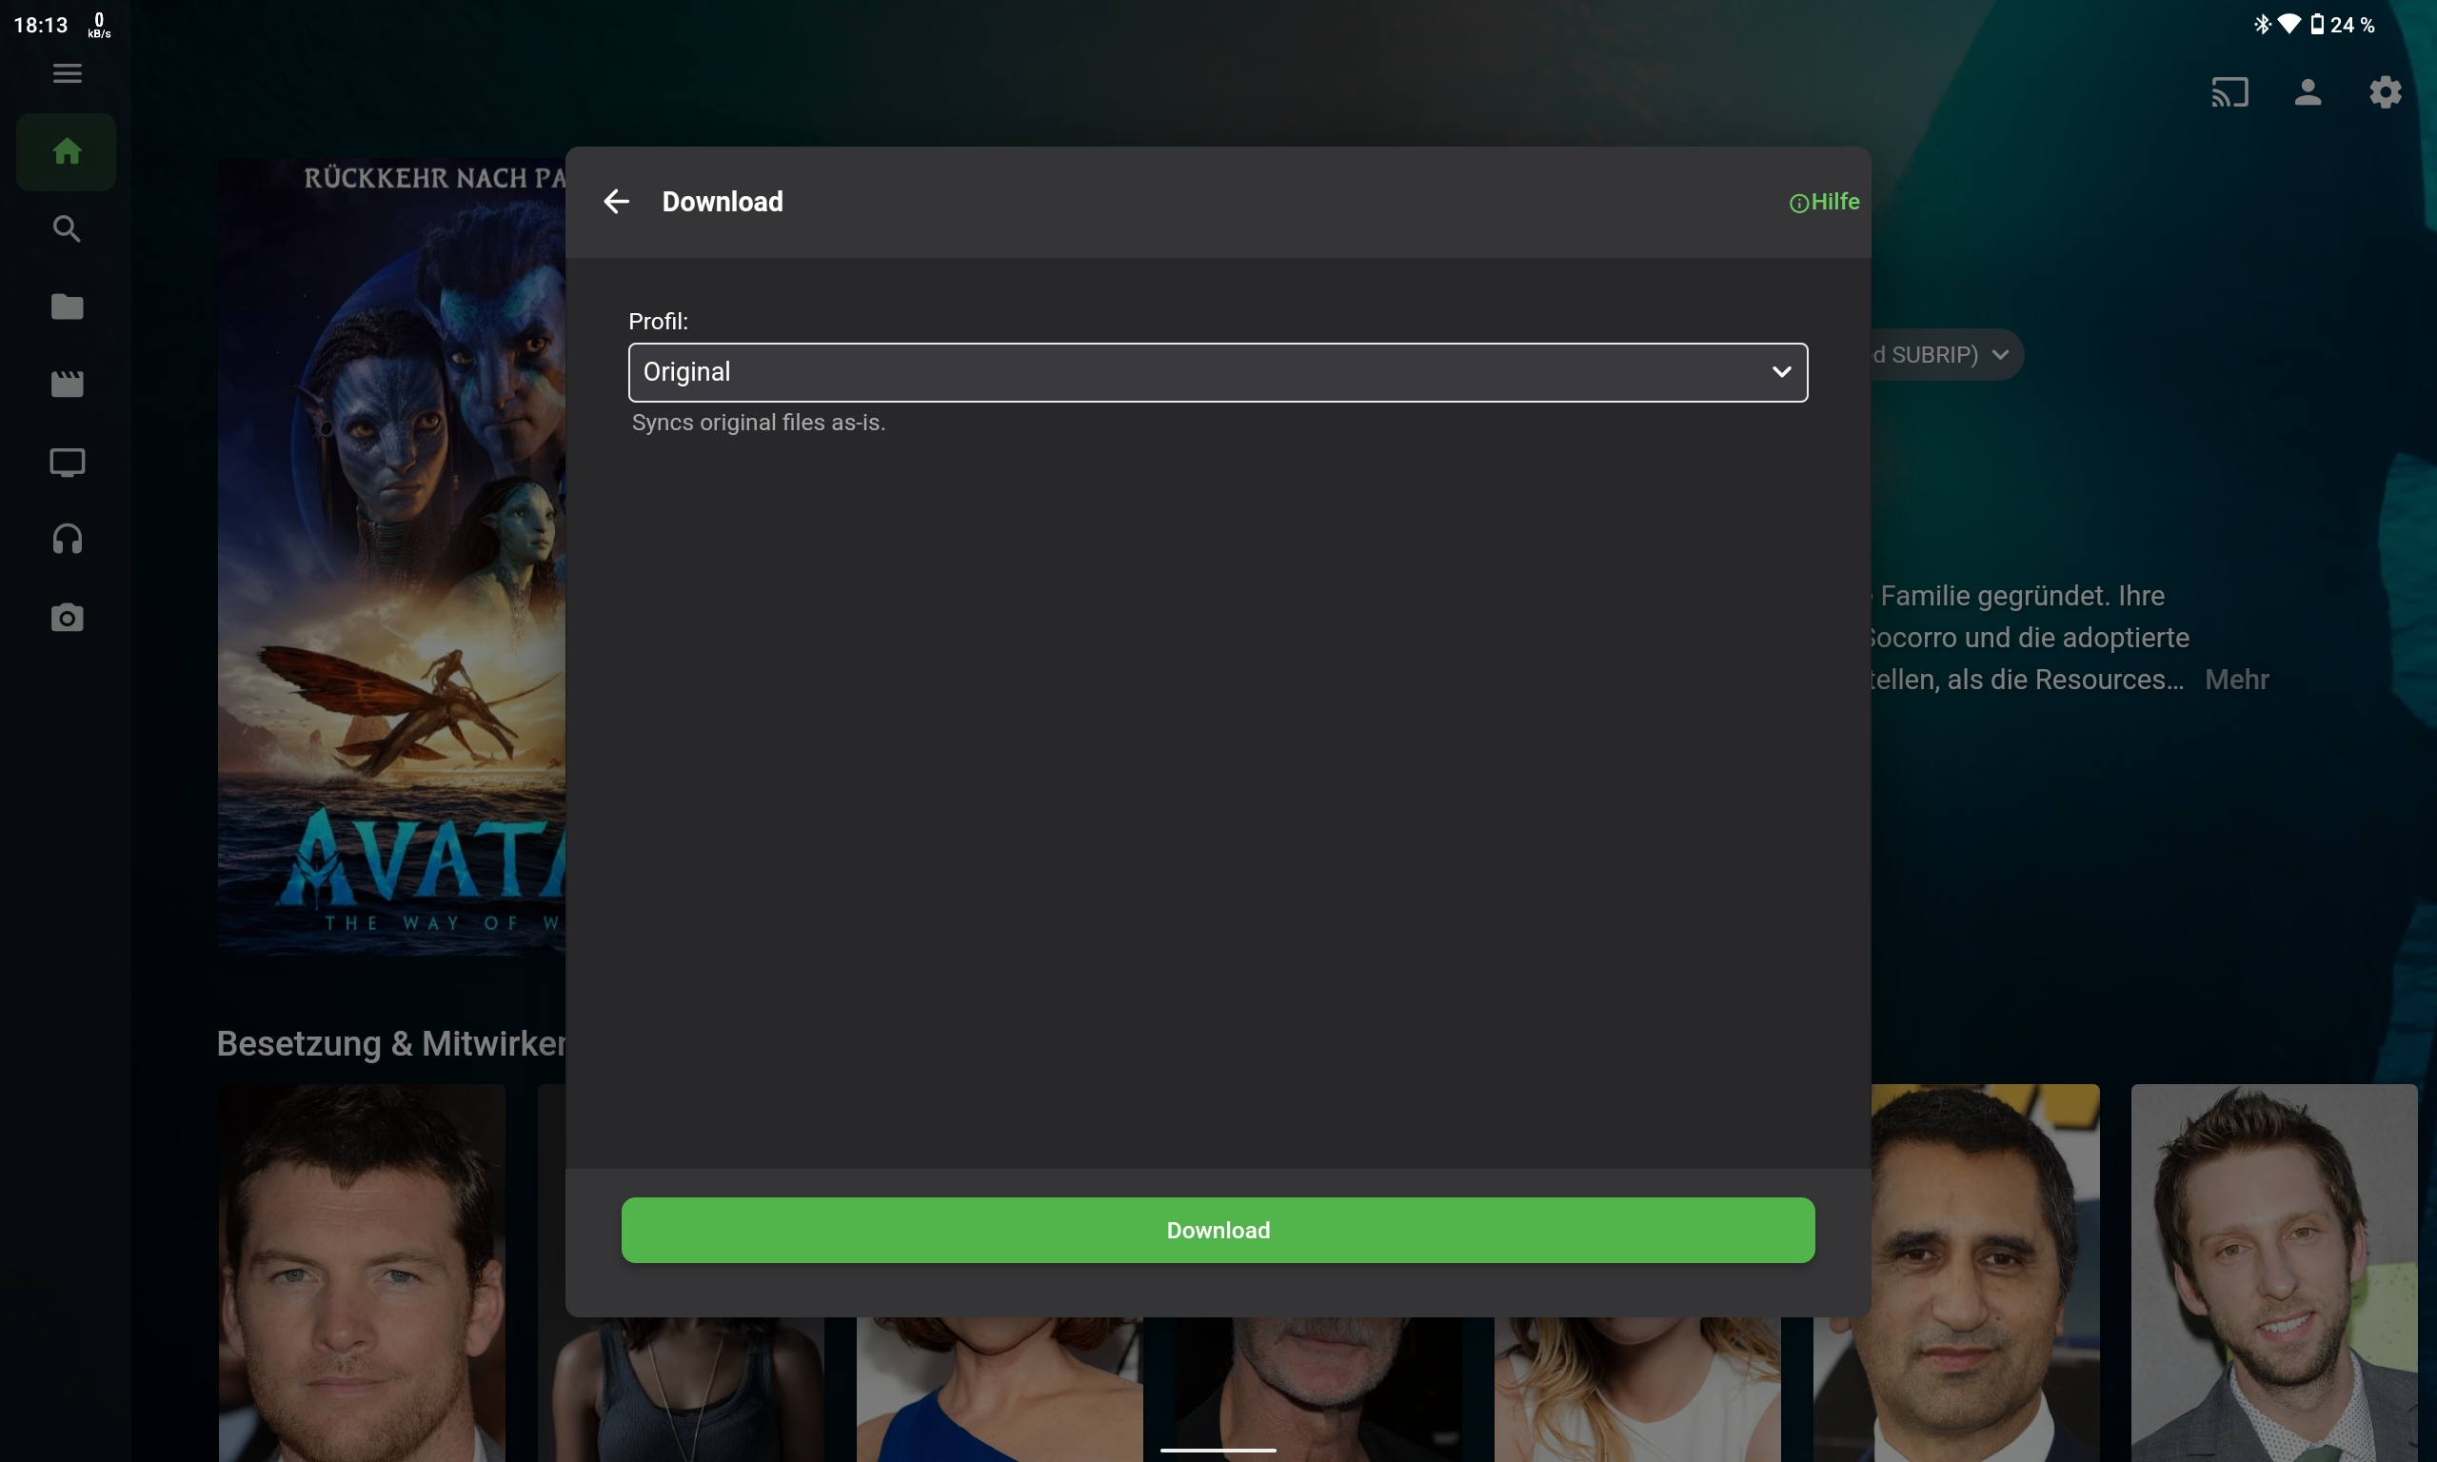Go to the Home sidebar icon

pos(67,151)
